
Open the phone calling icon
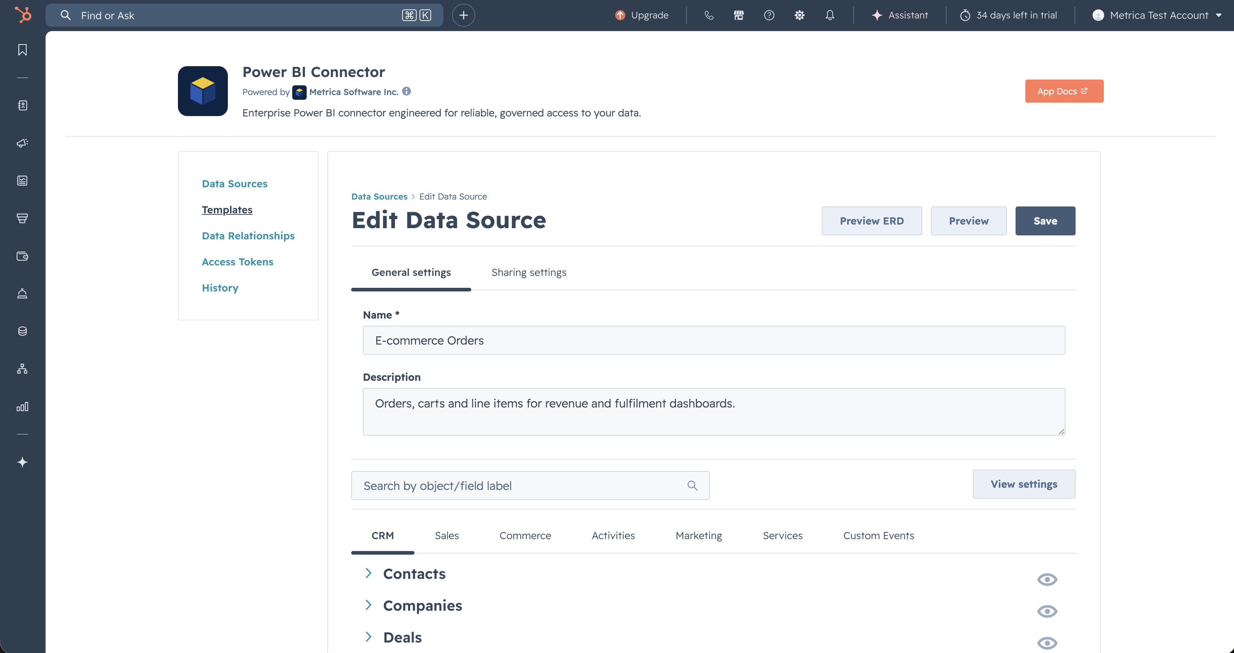tap(709, 15)
